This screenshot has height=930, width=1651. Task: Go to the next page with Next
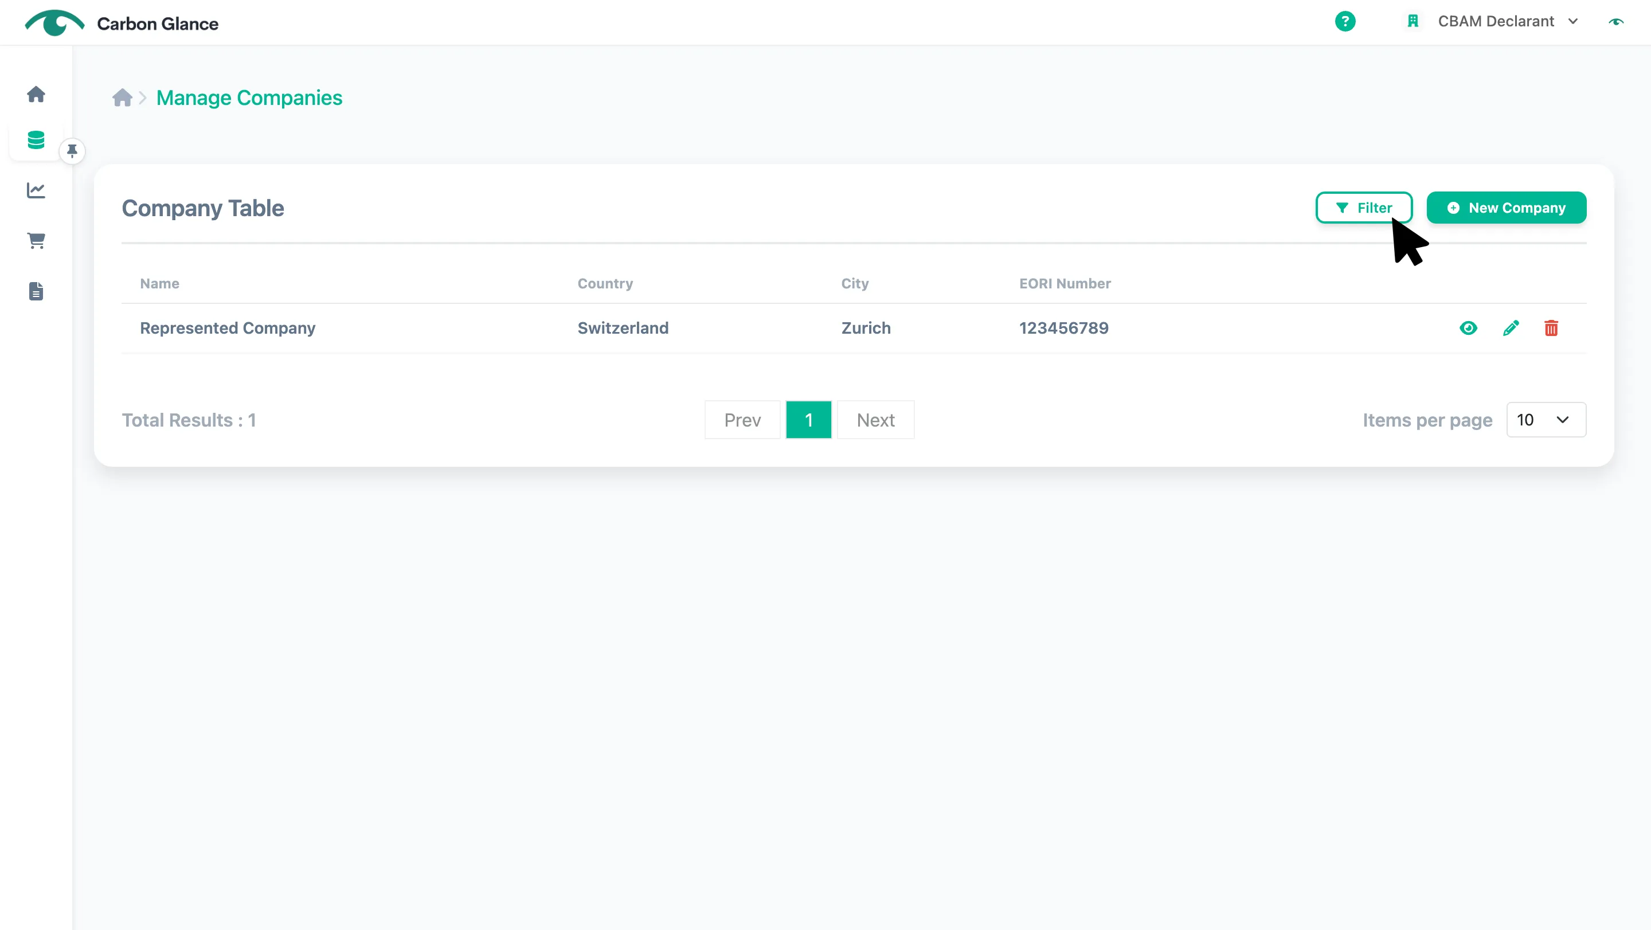click(x=875, y=420)
